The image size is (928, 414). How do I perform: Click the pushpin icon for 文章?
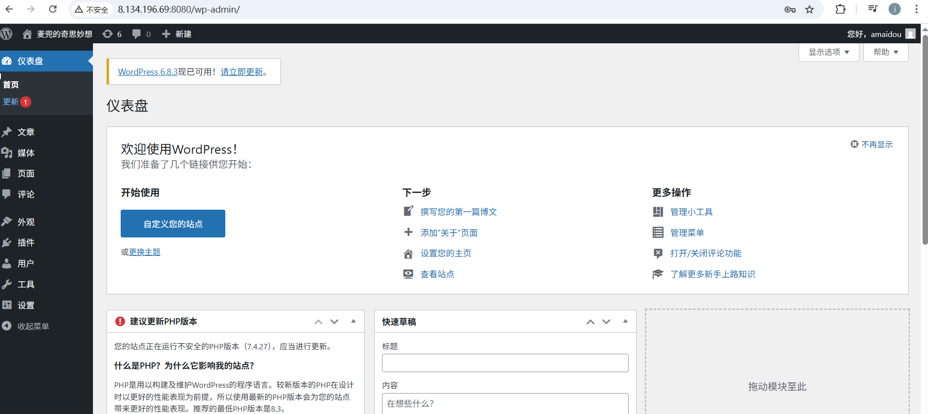tap(7, 132)
